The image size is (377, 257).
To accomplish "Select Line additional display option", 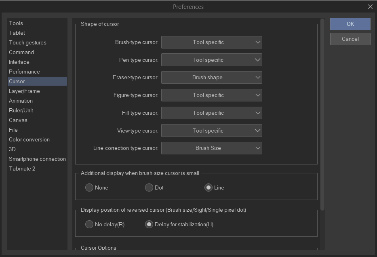I will pyautogui.click(x=214, y=187).
